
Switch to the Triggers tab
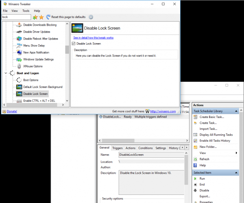coord(118,148)
